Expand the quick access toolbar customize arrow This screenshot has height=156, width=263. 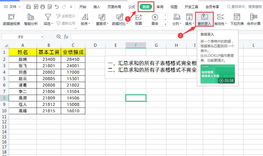[71, 7]
